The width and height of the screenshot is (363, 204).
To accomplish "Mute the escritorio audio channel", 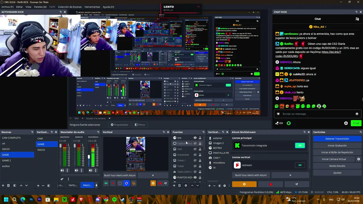I will (62, 170).
